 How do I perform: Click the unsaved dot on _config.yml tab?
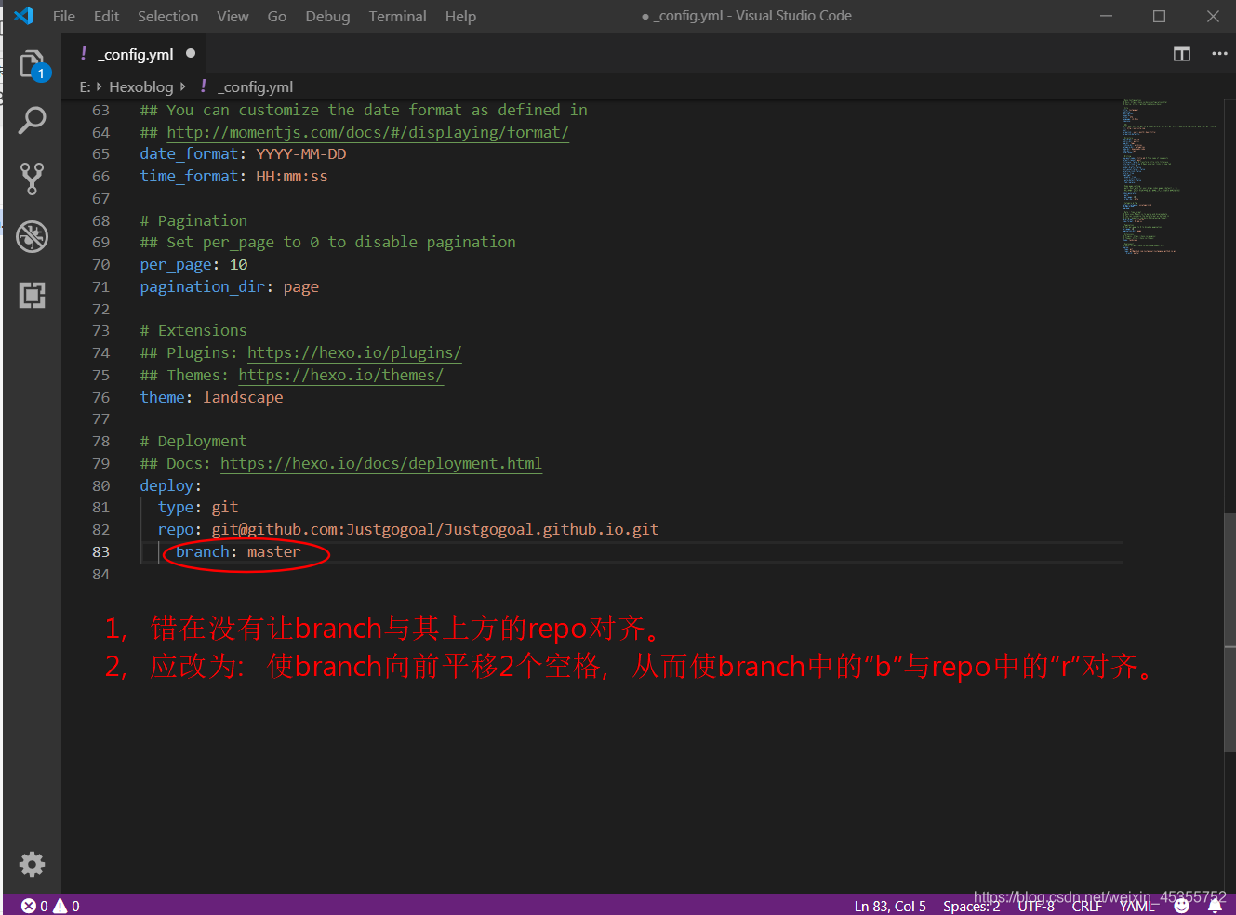click(191, 54)
